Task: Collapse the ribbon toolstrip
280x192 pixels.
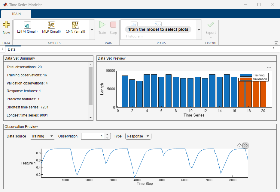Action: 276,43
